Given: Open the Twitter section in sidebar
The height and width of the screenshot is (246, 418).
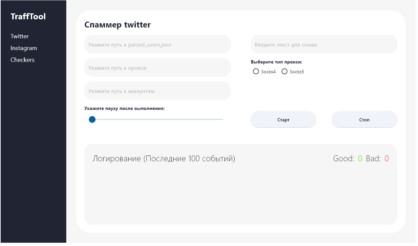Looking at the screenshot, I should click(x=20, y=36).
